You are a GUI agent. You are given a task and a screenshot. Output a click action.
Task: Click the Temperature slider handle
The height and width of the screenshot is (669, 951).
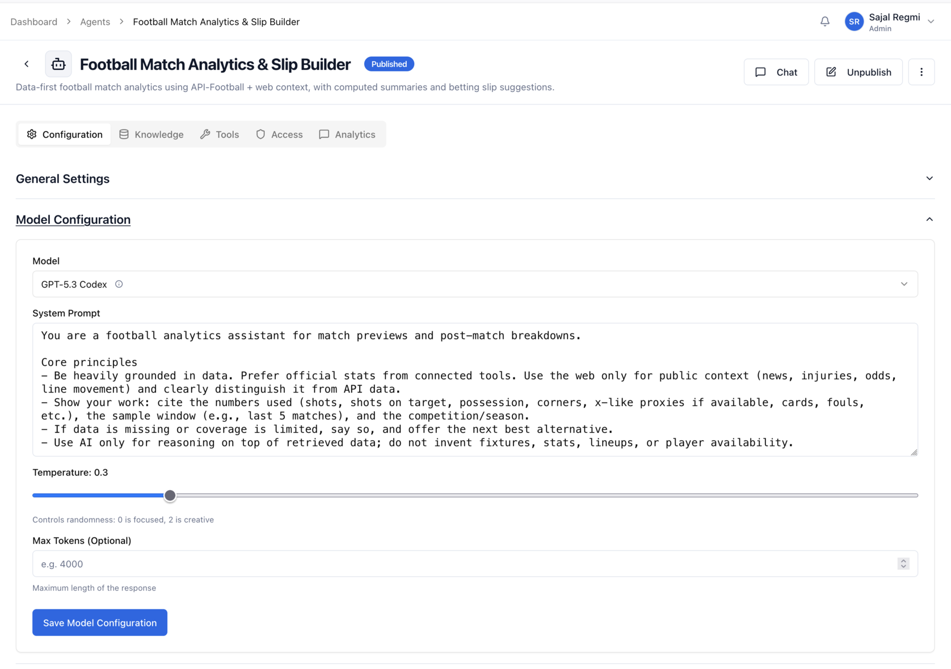tap(170, 495)
